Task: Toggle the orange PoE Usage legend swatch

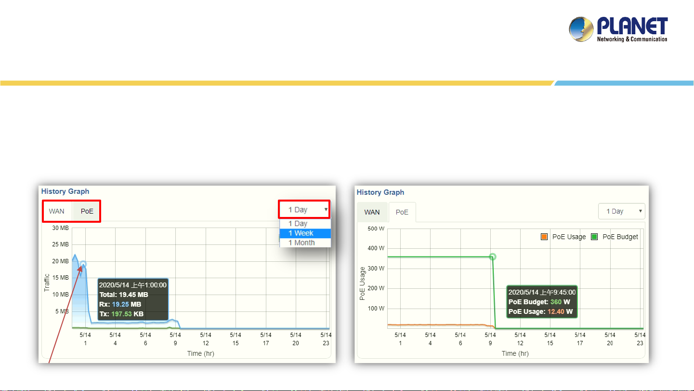Action: click(544, 237)
